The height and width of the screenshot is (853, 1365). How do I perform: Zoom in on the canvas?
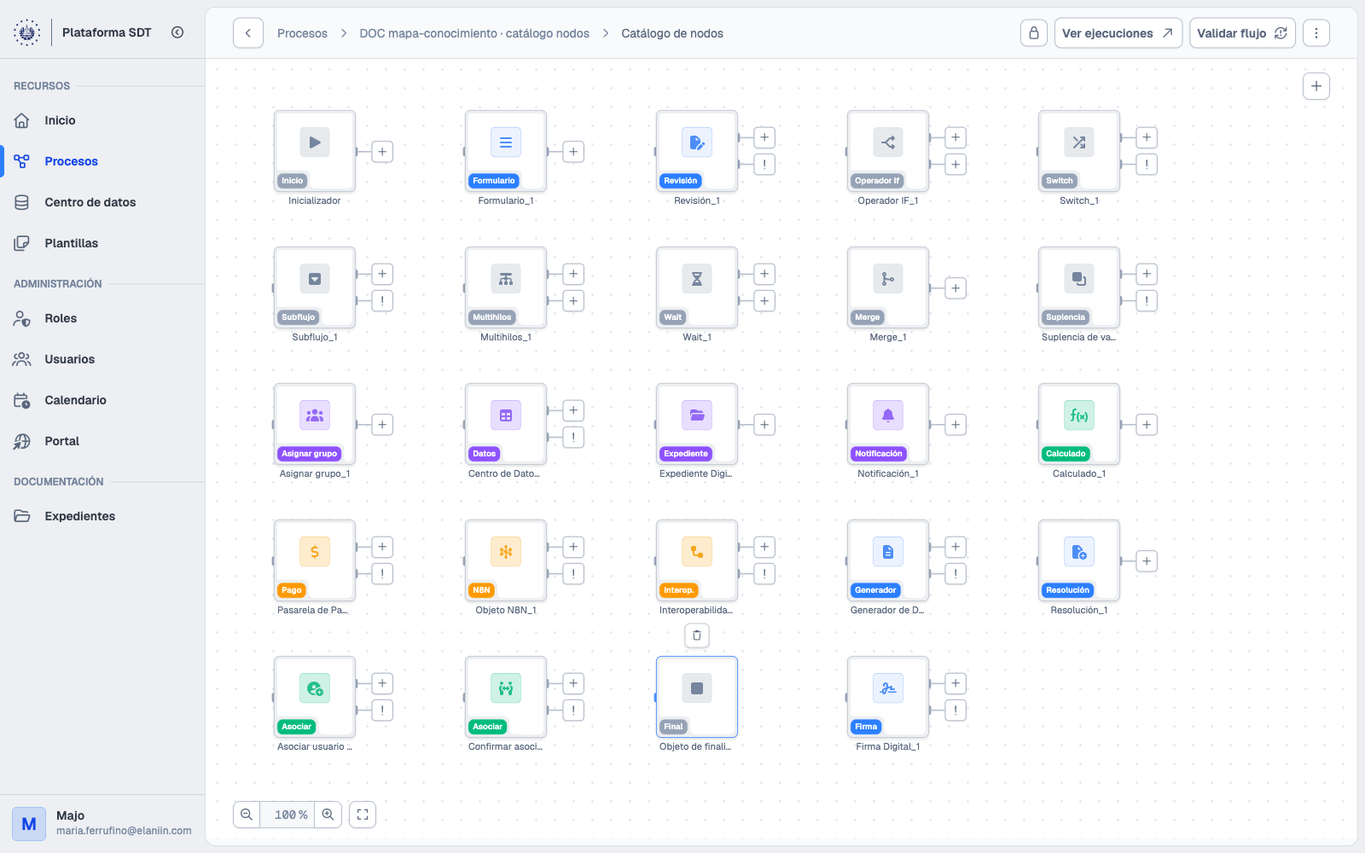(328, 815)
